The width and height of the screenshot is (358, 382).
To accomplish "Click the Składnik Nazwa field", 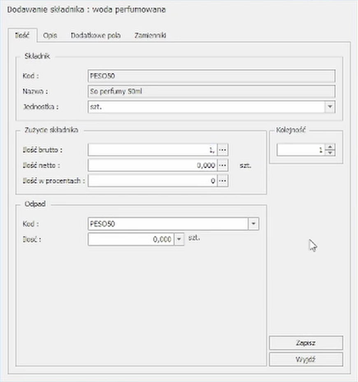I will [x=211, y=91].
